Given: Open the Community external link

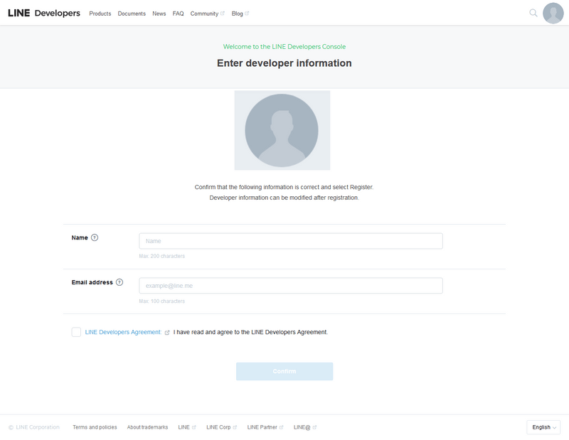Looking at the screenshot, I should pos(204,14).
